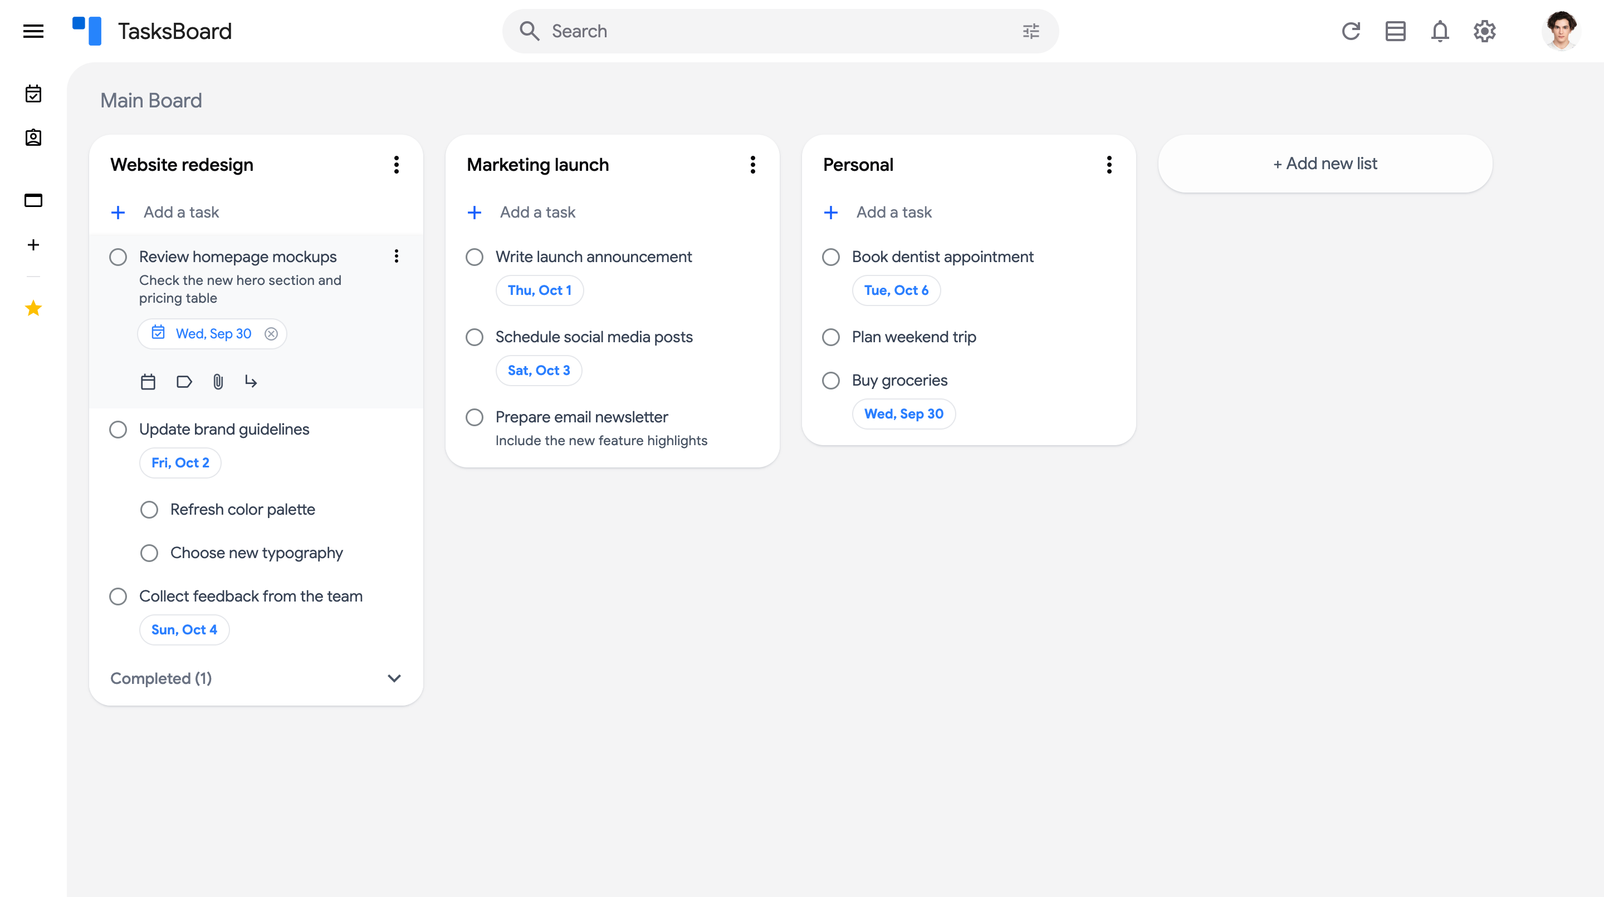Click the search filter options icon
1604x897 pixels.
pos(1030,31)
